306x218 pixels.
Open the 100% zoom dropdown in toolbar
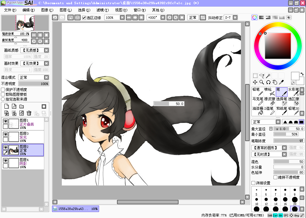(x=122, y=18)
